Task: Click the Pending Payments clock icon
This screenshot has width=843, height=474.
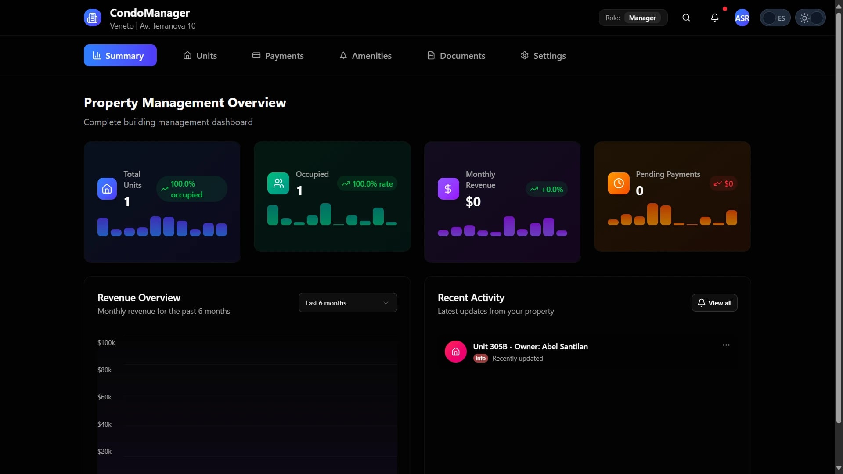Action: 618,183
